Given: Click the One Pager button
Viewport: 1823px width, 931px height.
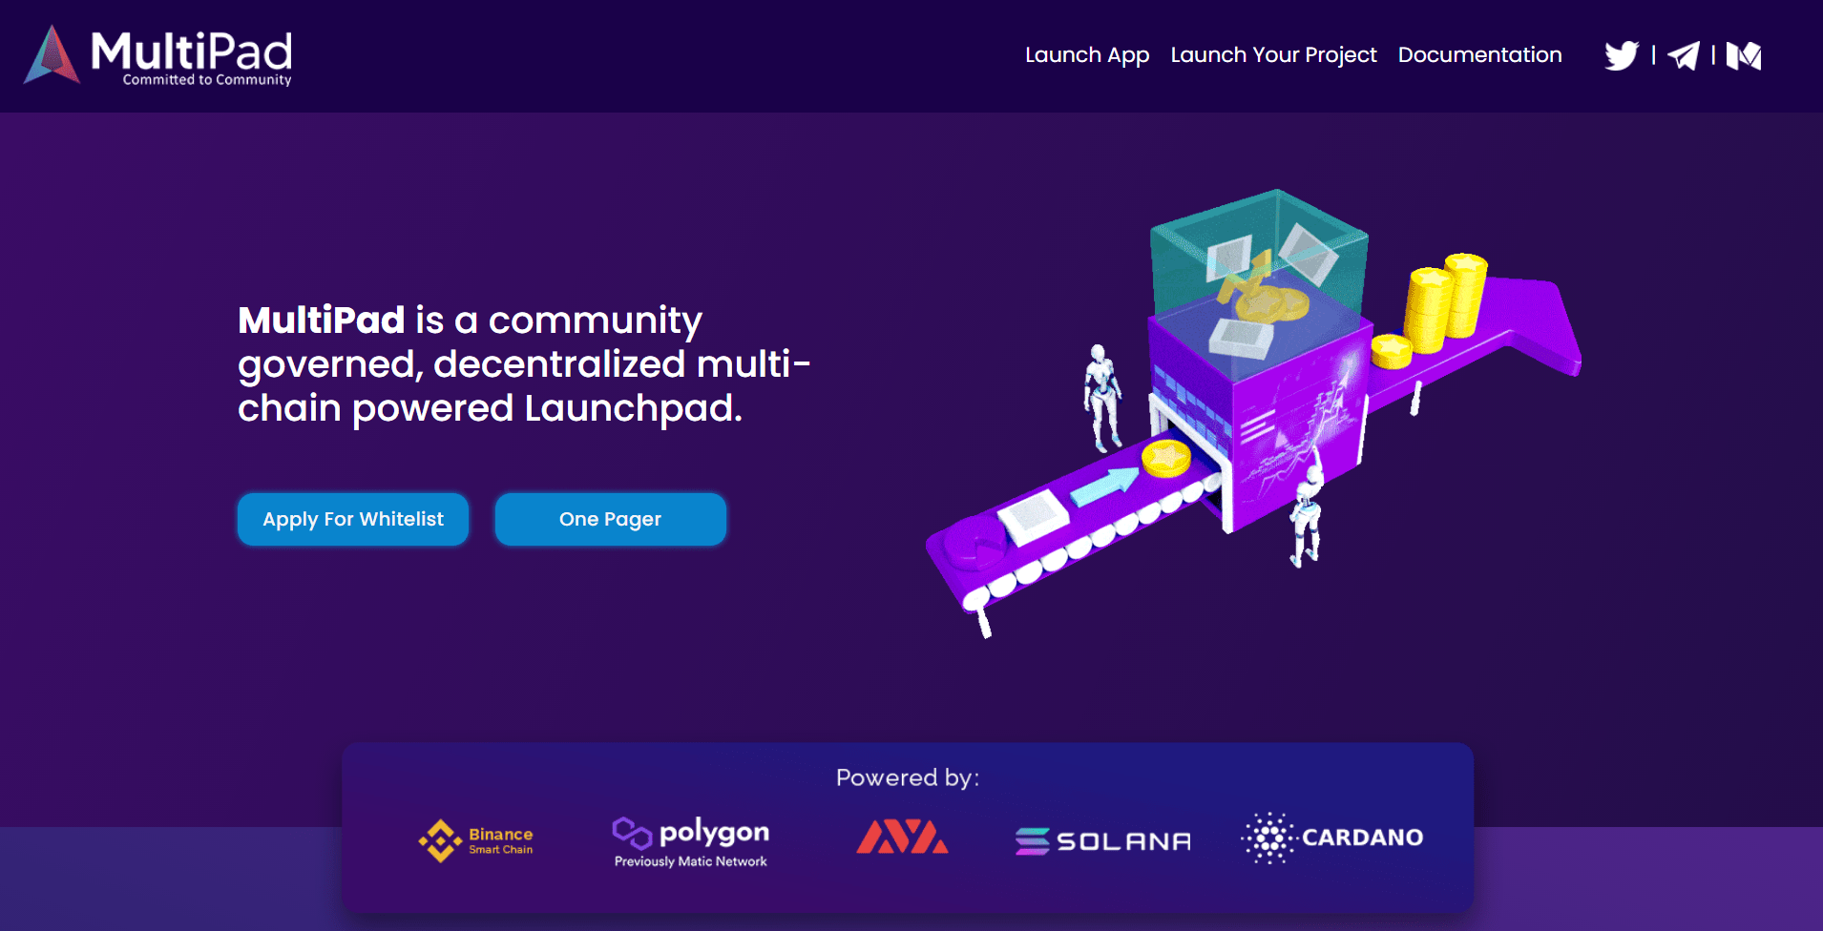Looking at the screenshot, I should click(611, 519).
